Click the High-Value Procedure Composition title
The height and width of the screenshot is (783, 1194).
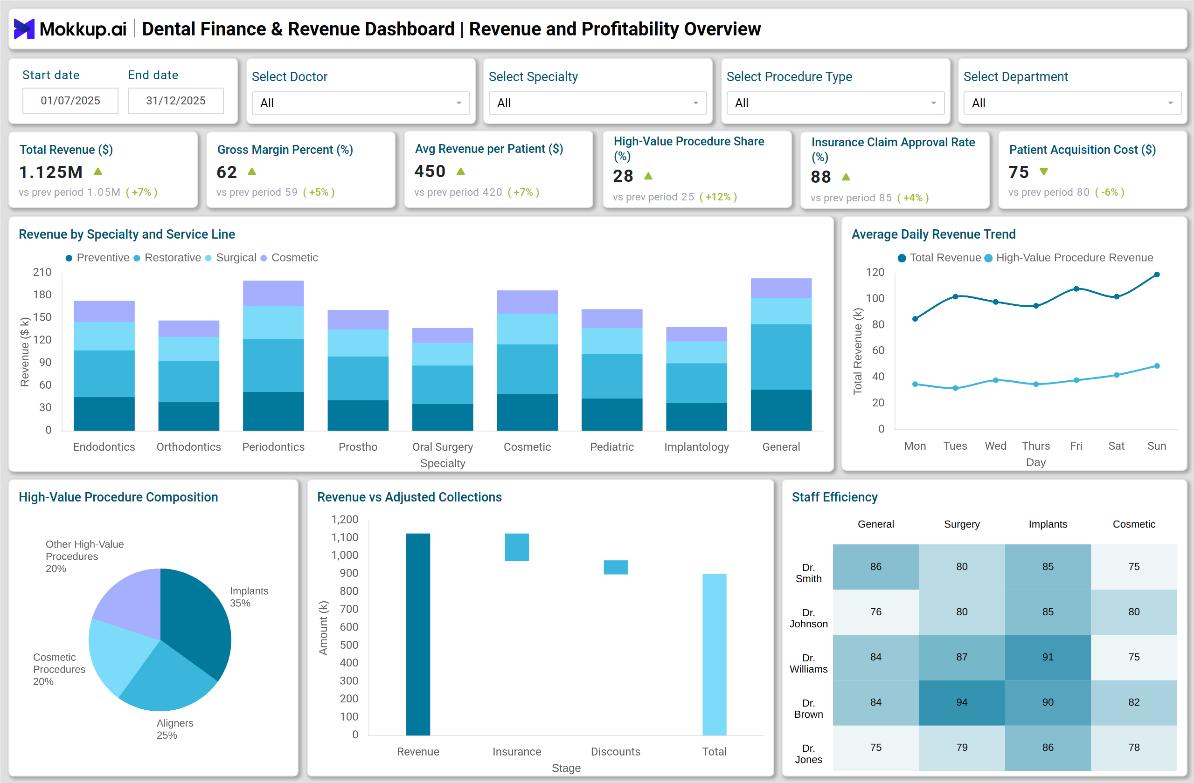tap(118, 497)
